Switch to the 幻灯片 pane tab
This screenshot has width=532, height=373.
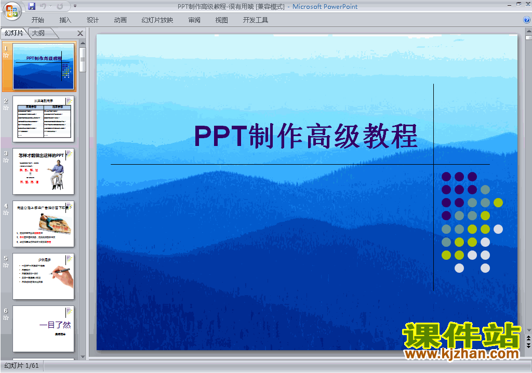(x=14, y=33)
